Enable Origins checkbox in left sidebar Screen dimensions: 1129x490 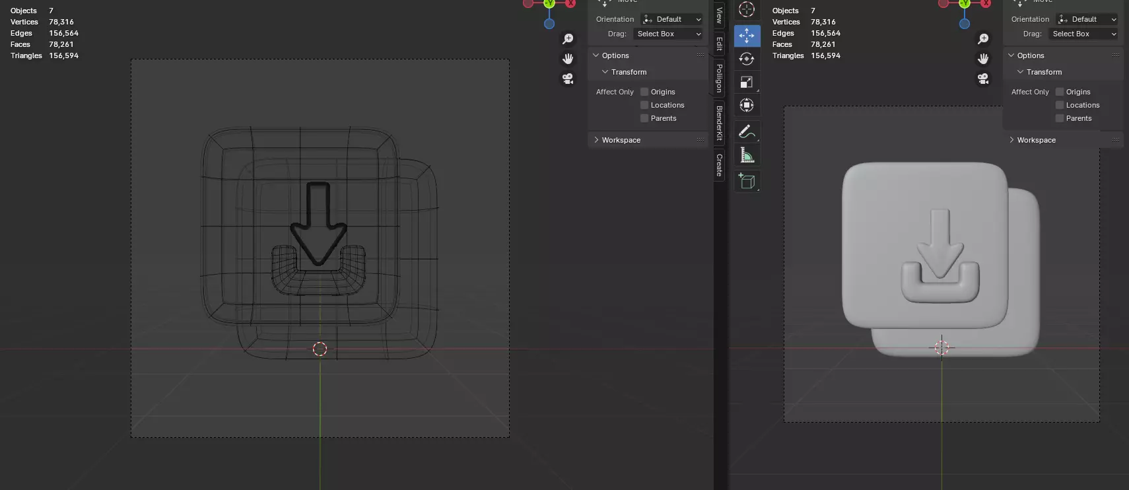click(644, 92)
